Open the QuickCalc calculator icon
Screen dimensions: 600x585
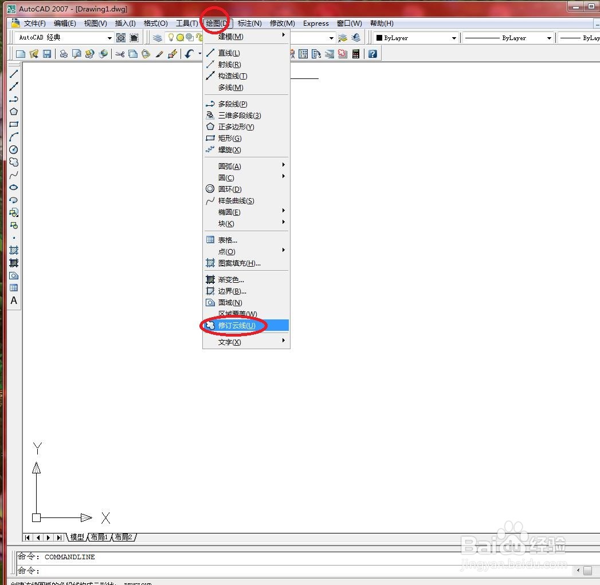coord(356,54)
